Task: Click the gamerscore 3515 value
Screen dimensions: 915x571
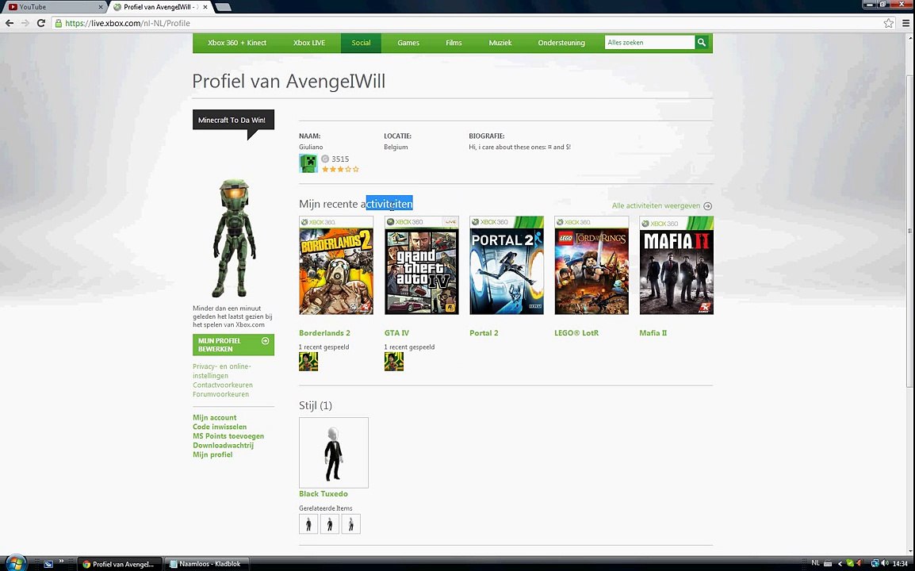Action: click(x=340, y=159)
